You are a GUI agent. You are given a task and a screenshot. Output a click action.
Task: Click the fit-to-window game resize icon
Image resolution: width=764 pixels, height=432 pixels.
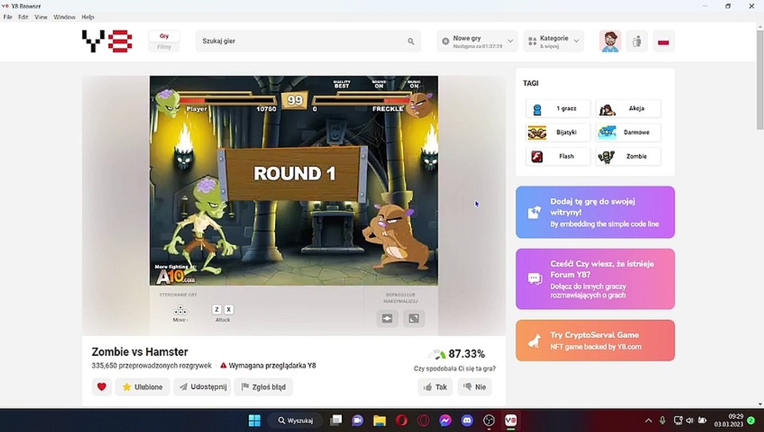(387, 319)
